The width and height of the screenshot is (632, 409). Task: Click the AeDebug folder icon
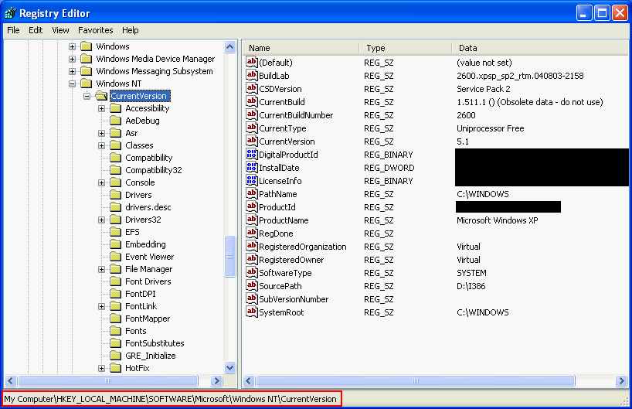tap(116, 121)
